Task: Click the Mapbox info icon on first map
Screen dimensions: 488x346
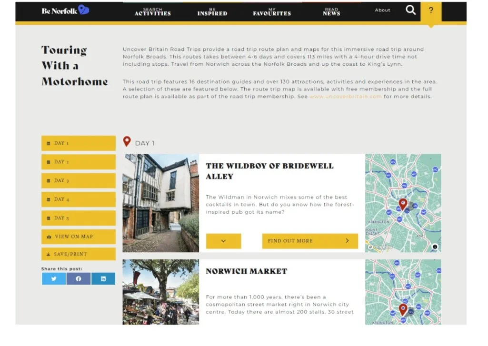Action: (x=435, y=247)
